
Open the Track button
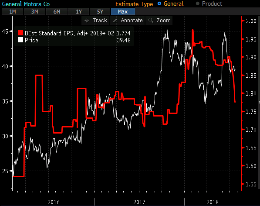pyautogui.click(x=95, y=21)
